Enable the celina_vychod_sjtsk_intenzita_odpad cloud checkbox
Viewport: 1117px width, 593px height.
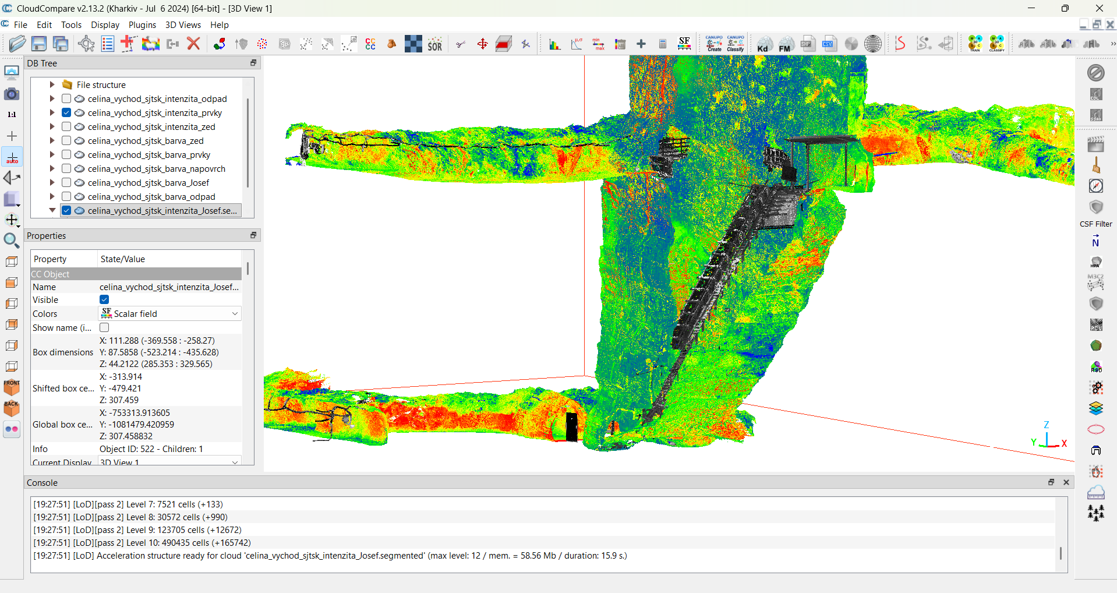66,99
